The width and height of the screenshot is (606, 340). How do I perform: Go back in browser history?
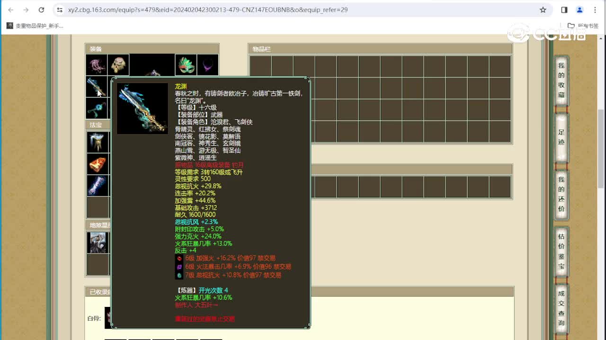11,9
